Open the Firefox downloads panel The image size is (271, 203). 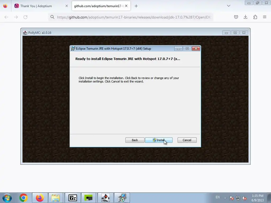tap(245, 17)
